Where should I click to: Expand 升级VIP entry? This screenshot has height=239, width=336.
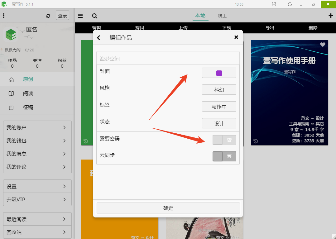tap(37, 199)
